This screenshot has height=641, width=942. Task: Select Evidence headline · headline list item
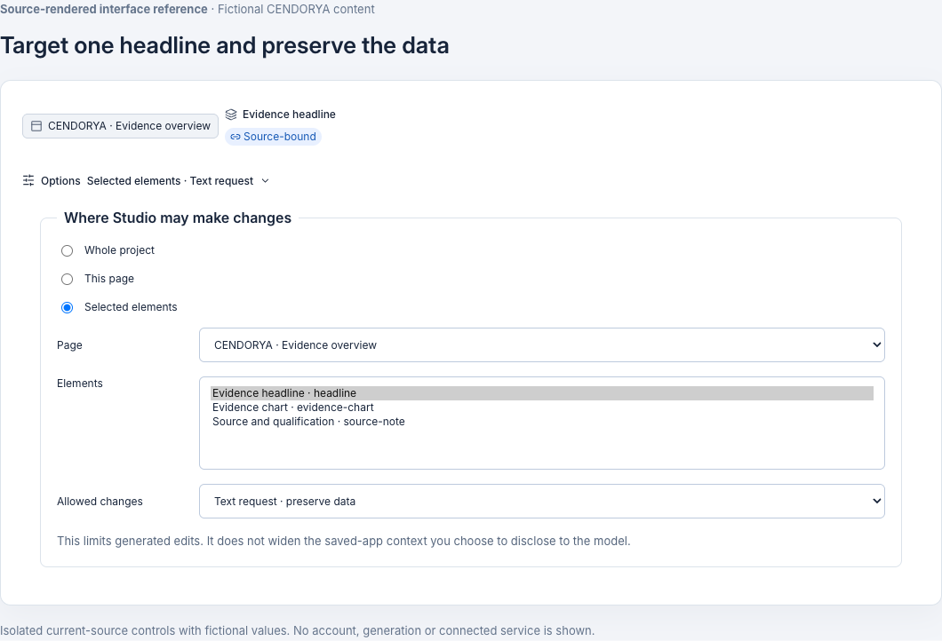pyautogui.click(x=542, y=393)
